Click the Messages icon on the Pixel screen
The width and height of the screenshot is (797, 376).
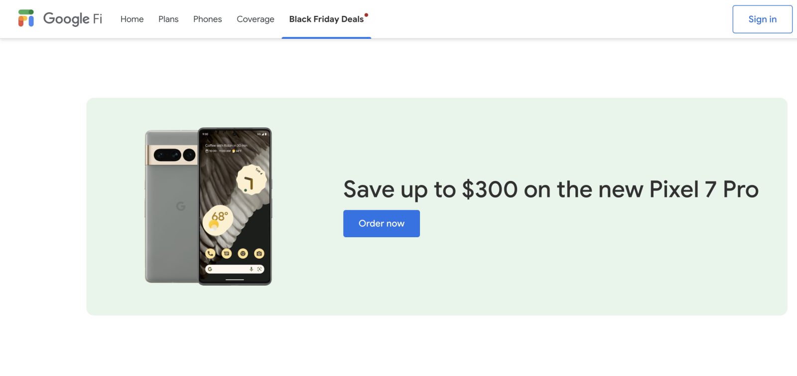(x=227, y=254)
